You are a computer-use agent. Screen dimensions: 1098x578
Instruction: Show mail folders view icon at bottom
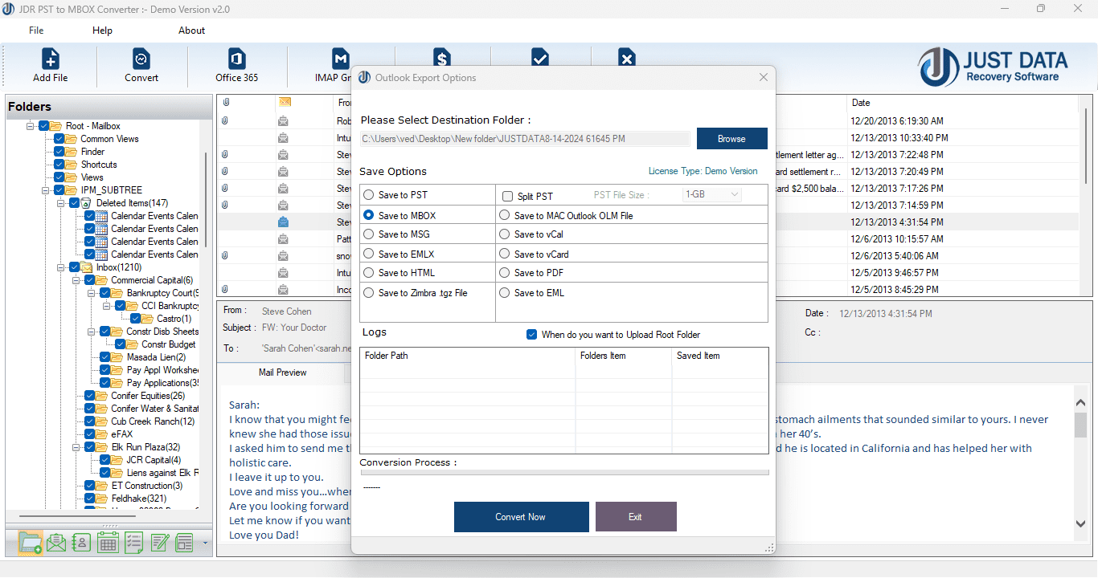point(30,543)
